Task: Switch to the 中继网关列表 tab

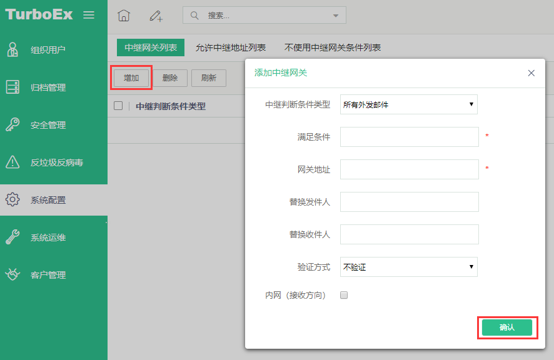Action: 151,47
